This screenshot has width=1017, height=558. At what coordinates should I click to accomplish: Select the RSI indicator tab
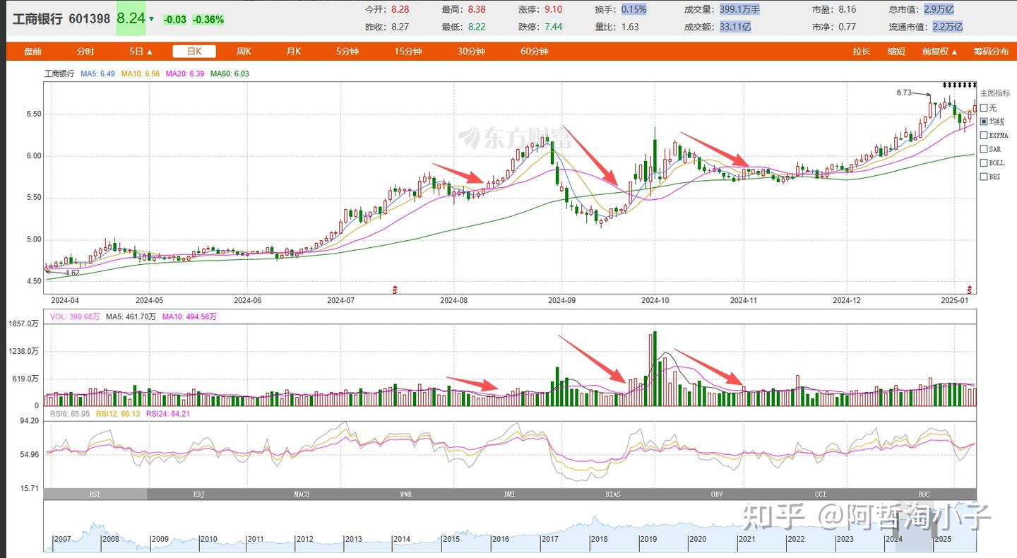(95, 494)
